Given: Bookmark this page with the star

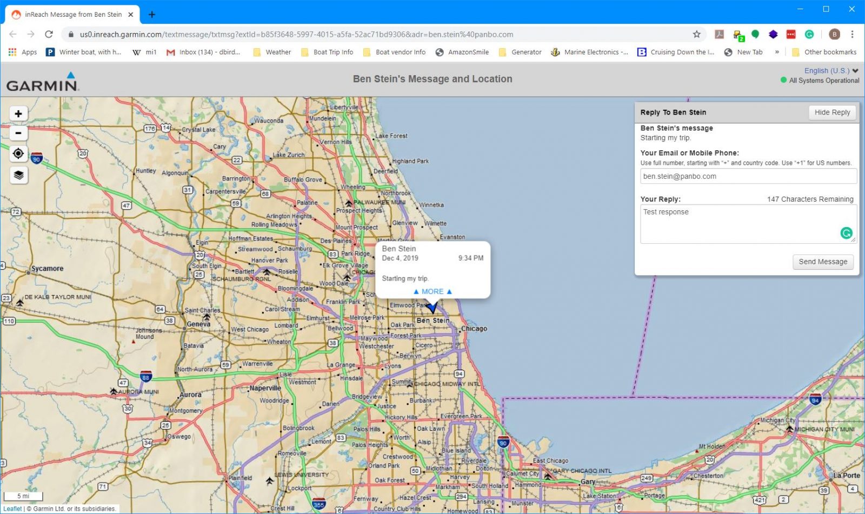Looking at the screenshot, I should (696, 34).
